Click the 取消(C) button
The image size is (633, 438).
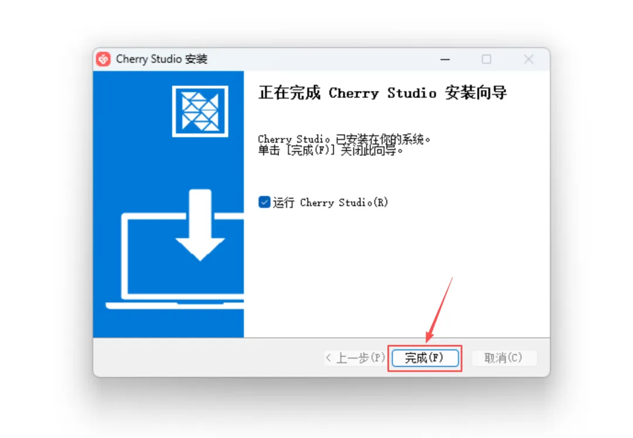pos(503,358)
